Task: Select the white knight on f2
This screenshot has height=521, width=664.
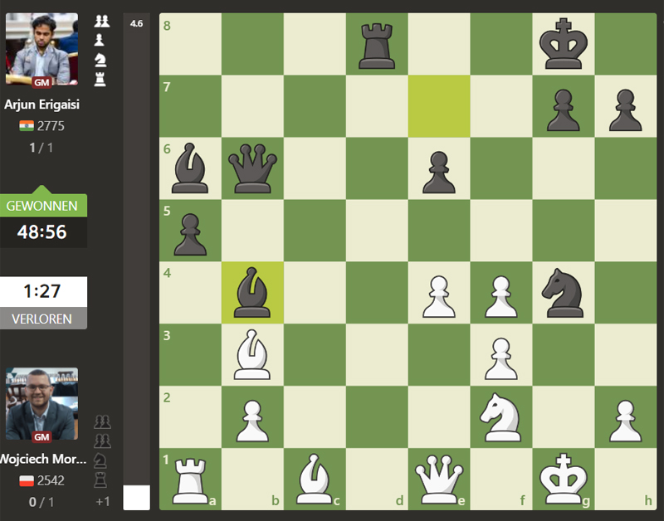Action: click(x=501, y=416)
